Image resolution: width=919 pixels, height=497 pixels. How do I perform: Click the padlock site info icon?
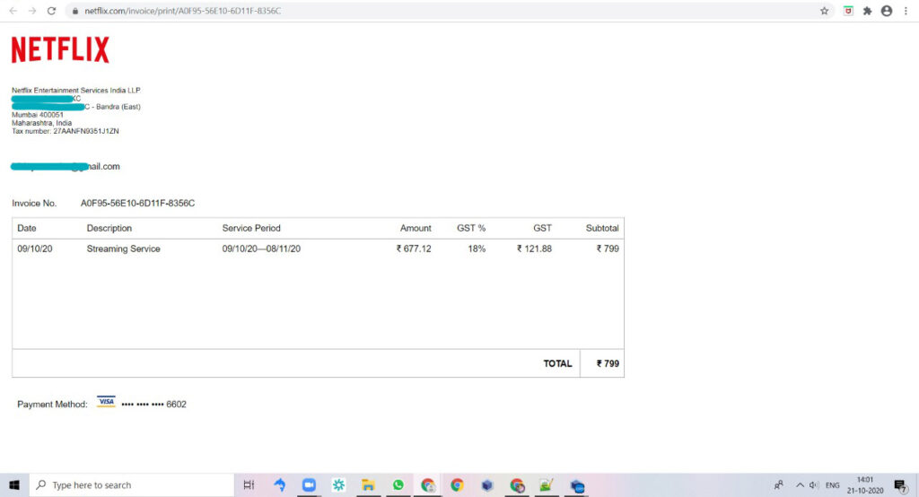point(75,11)
